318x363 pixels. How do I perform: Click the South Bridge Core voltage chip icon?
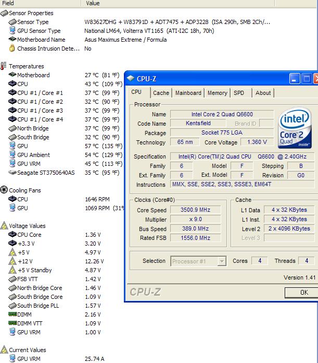[12, 297]
